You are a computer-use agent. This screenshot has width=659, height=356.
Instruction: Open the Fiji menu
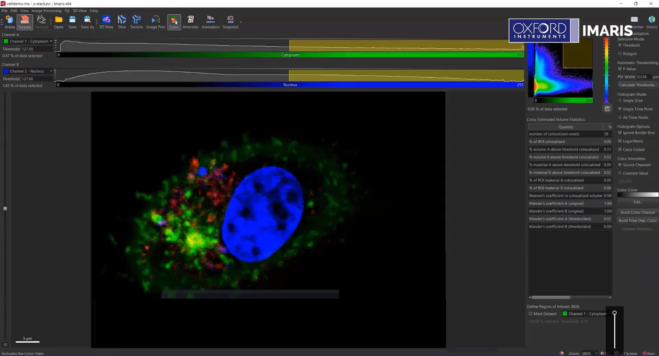[67, 11]
